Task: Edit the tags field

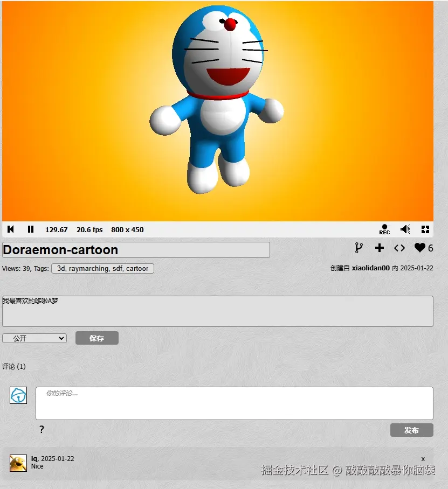Action: point(102,269)
